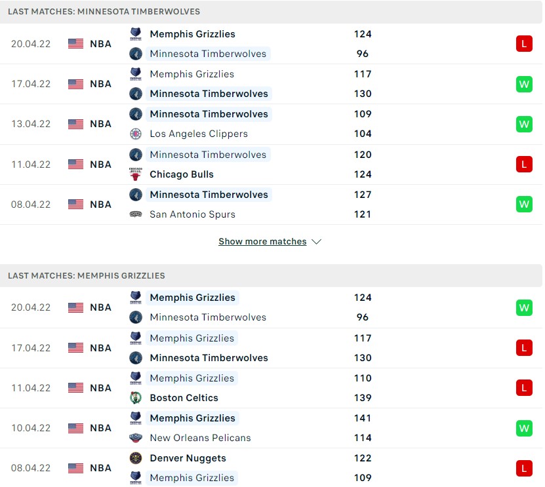Click the San Antonio Spurs logo
The width and height of the screenshot is (545, 487).
136,214
